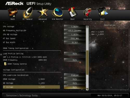Select the HT Bus Speed label

click(9, 38)
